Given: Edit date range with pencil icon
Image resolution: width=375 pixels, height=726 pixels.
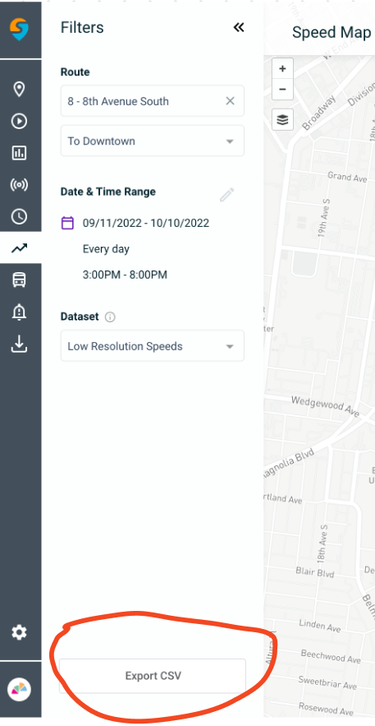Looking at the screenshot, I should [x=226, y=195].
